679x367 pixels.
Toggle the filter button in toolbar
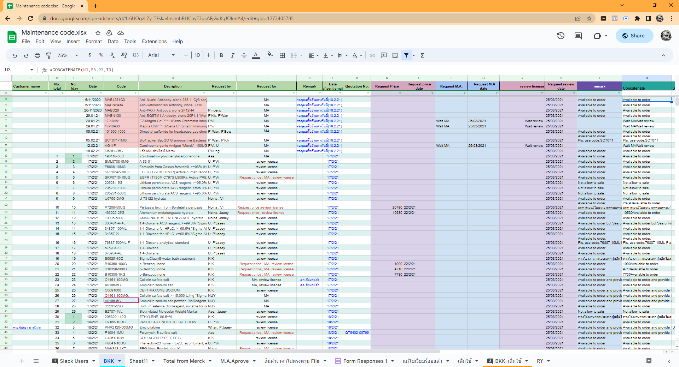click(406, 55)
